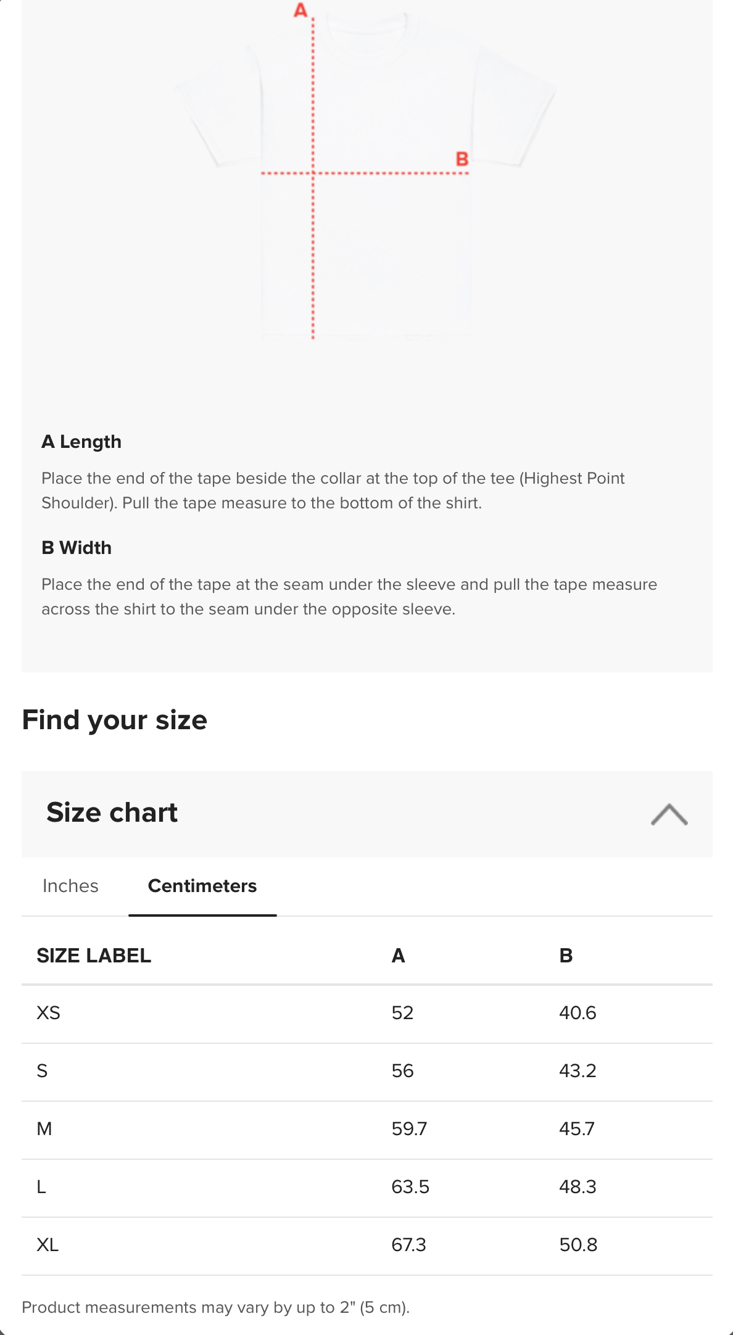Click the SIZE LABEL column header
Image resolution: width=733 pixels, height=1335 pixels.
pyautogui.click(x=94, y=956)
